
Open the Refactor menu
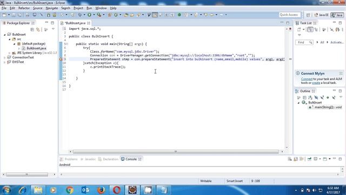(24, 8)
